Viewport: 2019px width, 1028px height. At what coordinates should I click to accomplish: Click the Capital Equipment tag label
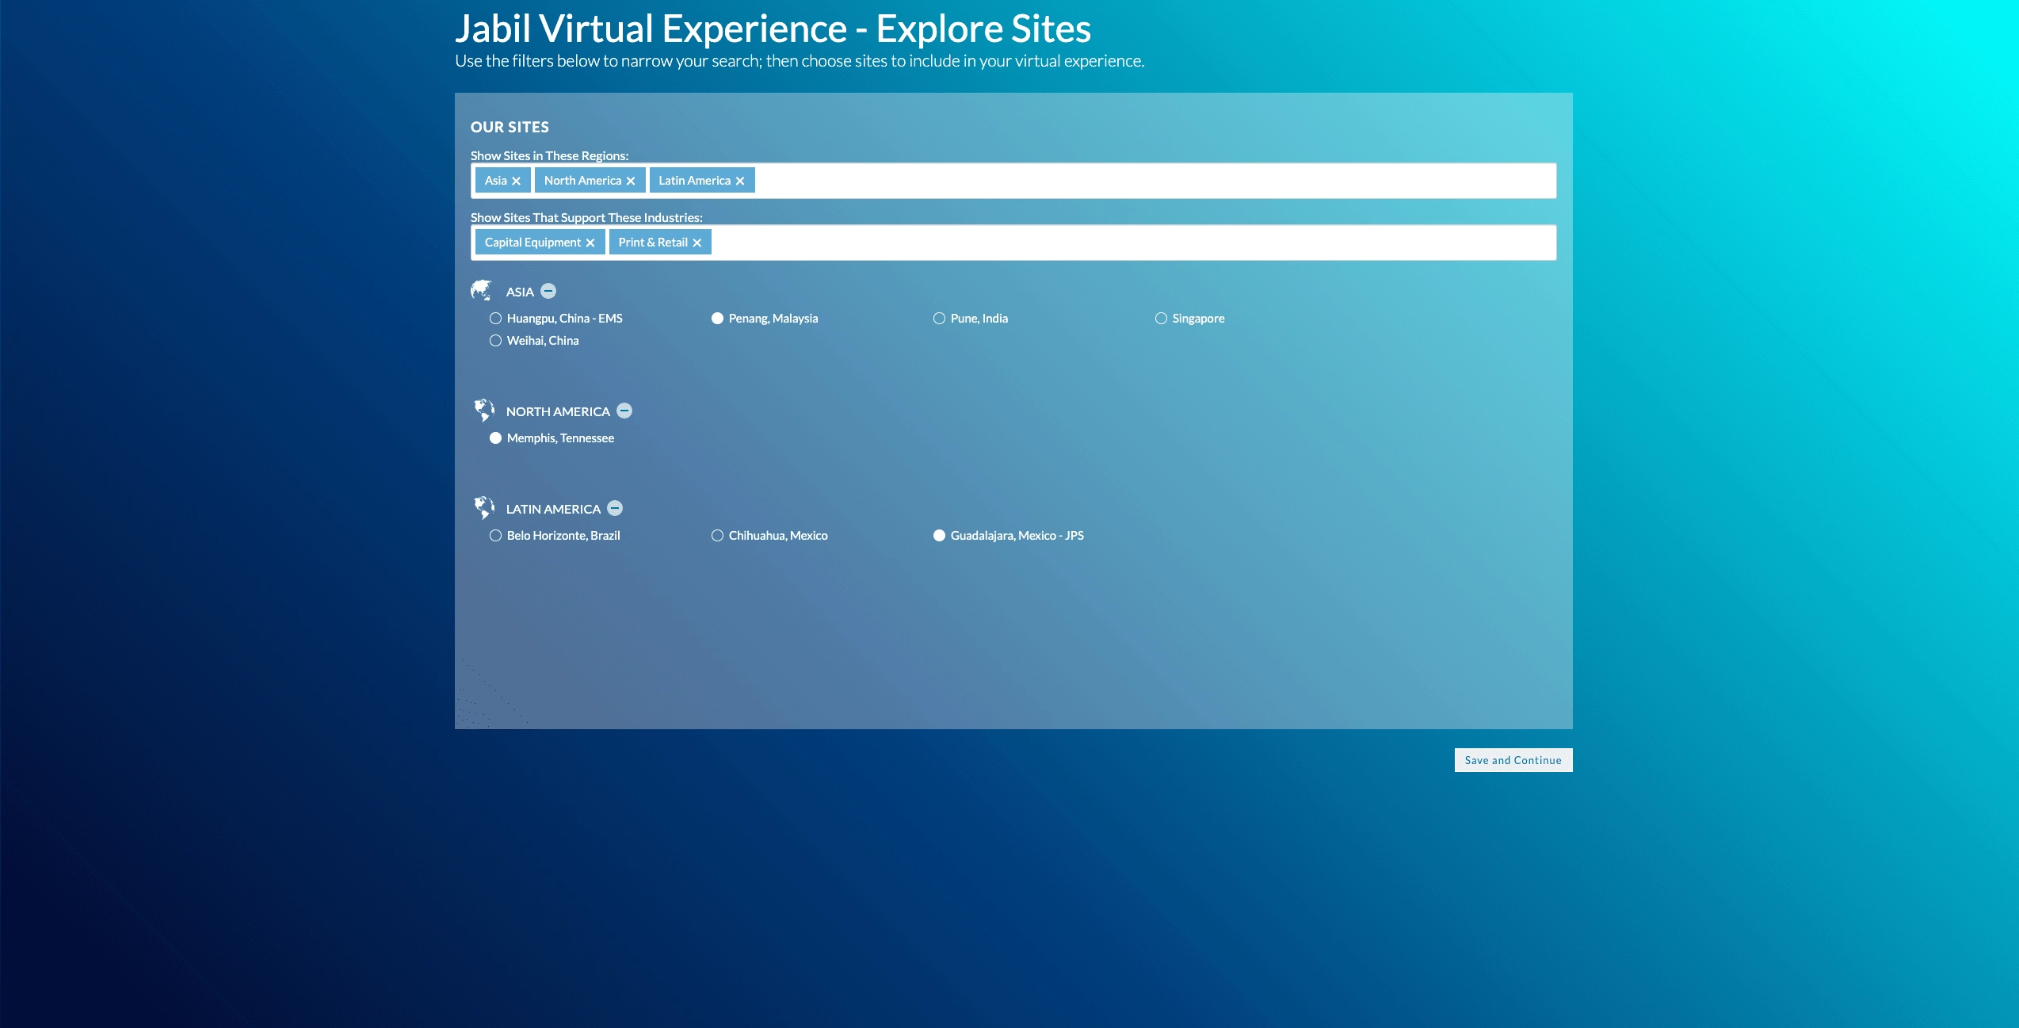(532, 243)
